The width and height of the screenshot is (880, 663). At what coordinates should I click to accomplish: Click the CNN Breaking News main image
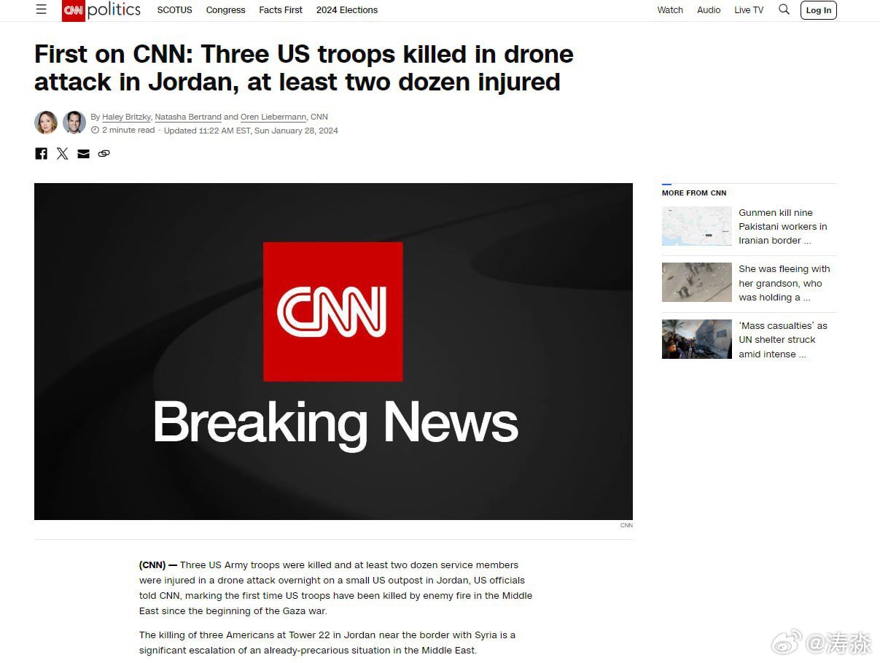tap(333, 352)
